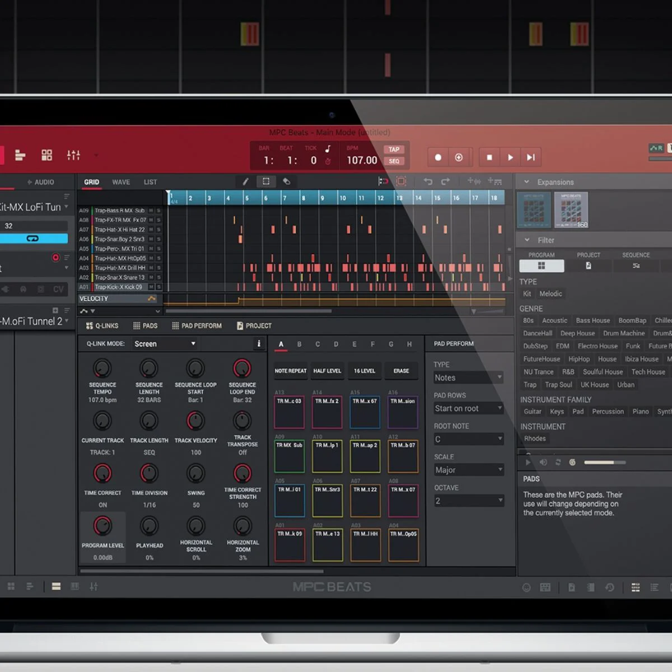Screen dimensions: 672x672
Task: Select the eraser tool in grid toolbar
Action: [286, 181]
